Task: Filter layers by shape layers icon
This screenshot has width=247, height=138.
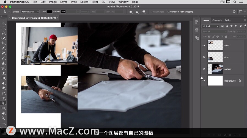Action: [x=236, y=26]
